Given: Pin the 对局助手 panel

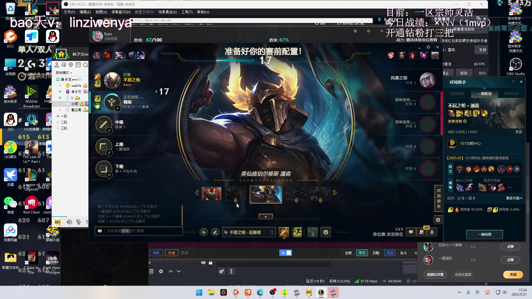Looking at the screenshot, I should [x=513, y=82].
